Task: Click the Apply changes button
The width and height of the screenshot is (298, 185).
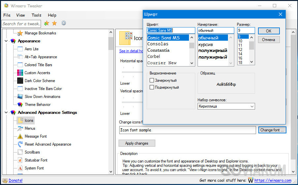Action: pyautogui.click(x=137, y=143)
